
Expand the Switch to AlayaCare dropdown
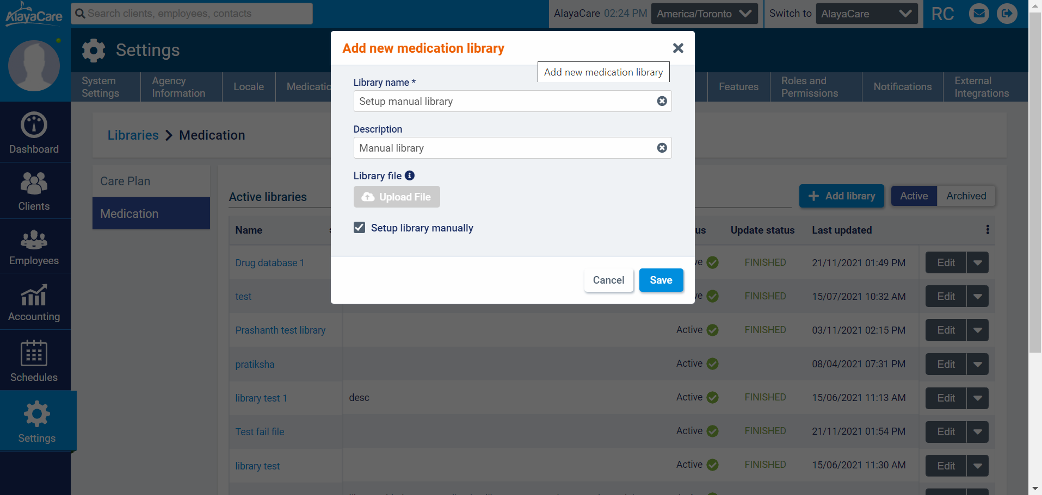point(866,14)
